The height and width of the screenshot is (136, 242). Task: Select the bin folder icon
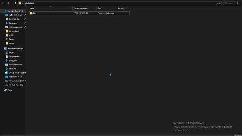31,13
